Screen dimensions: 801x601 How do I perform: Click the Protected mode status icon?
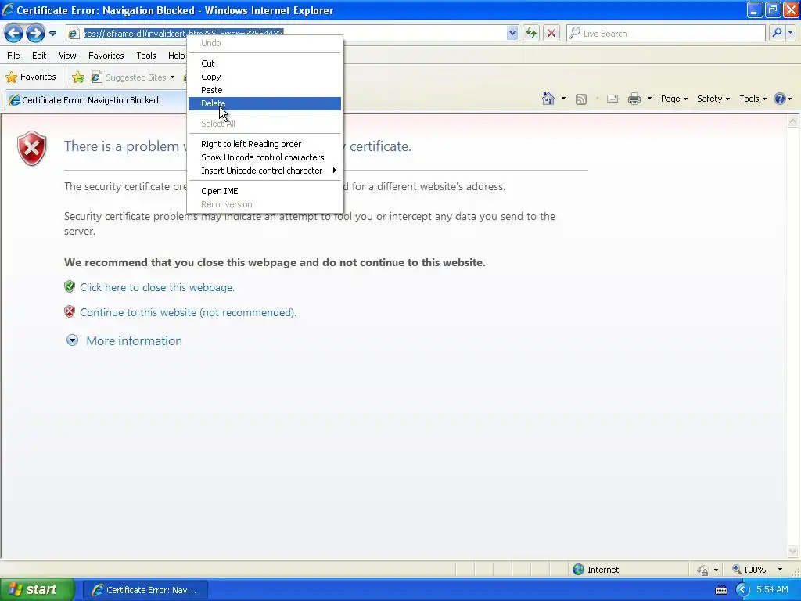pyautogui.click(x=703, y=570)
